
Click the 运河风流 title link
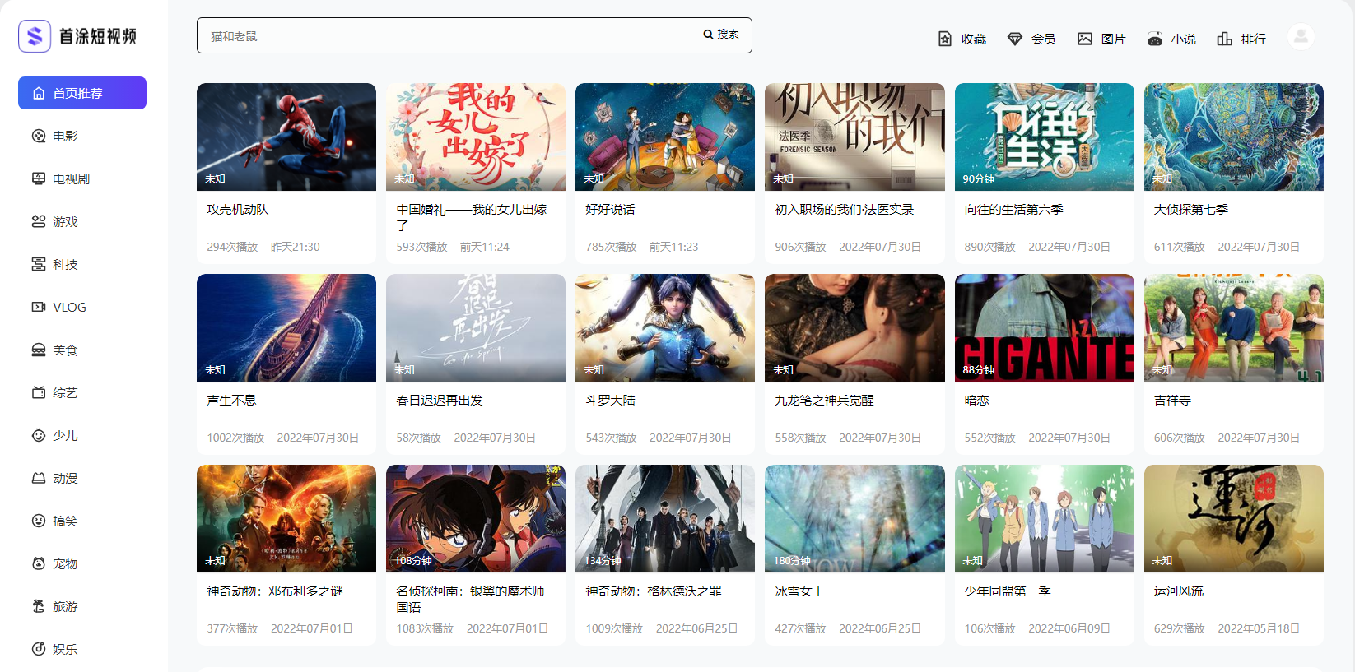click(x=1179, y=591)
